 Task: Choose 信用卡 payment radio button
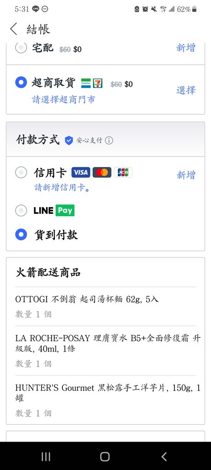pos(21,173)
